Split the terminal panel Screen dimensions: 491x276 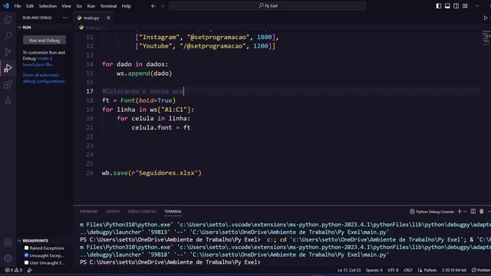click(473, 212)
